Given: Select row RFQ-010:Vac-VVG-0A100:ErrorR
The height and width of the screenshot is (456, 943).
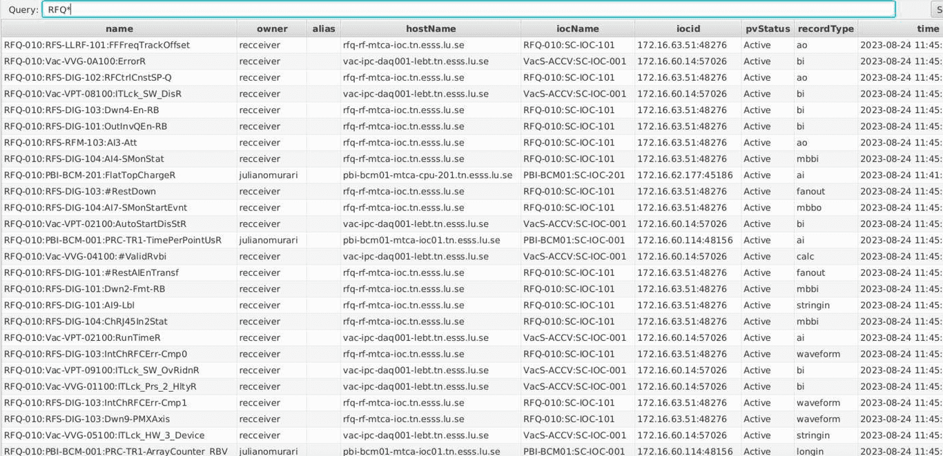Looking at the screenshot, I should pyautogui.click(x=75, y=61).
